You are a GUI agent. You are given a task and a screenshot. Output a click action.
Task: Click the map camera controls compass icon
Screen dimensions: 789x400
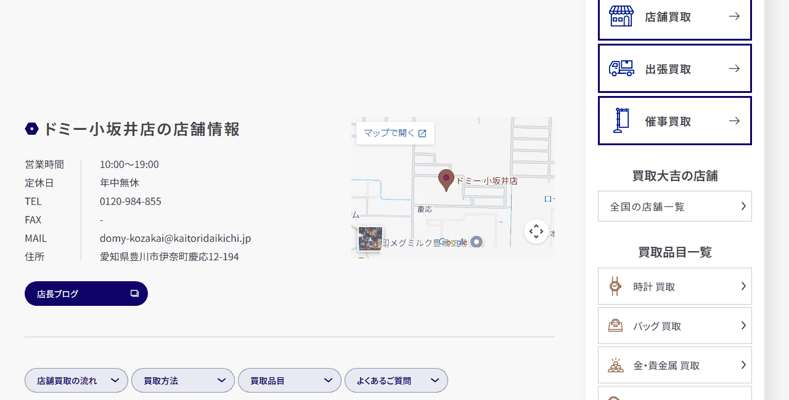coord(536,231)
